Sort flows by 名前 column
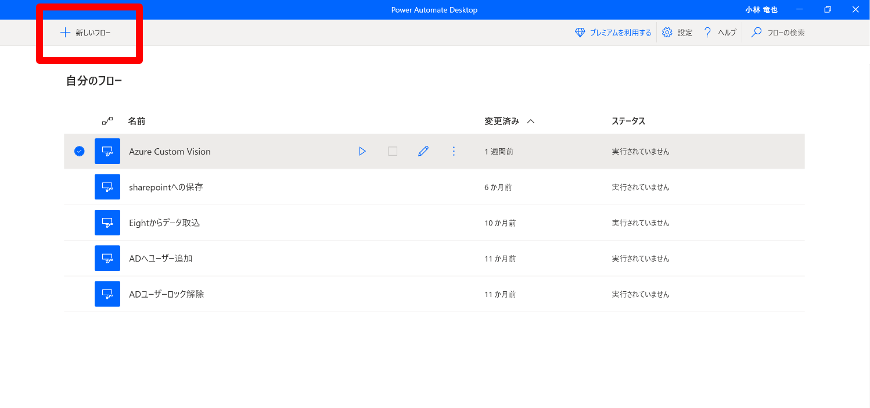Viewport: 870px width, 408px height. 136,121
